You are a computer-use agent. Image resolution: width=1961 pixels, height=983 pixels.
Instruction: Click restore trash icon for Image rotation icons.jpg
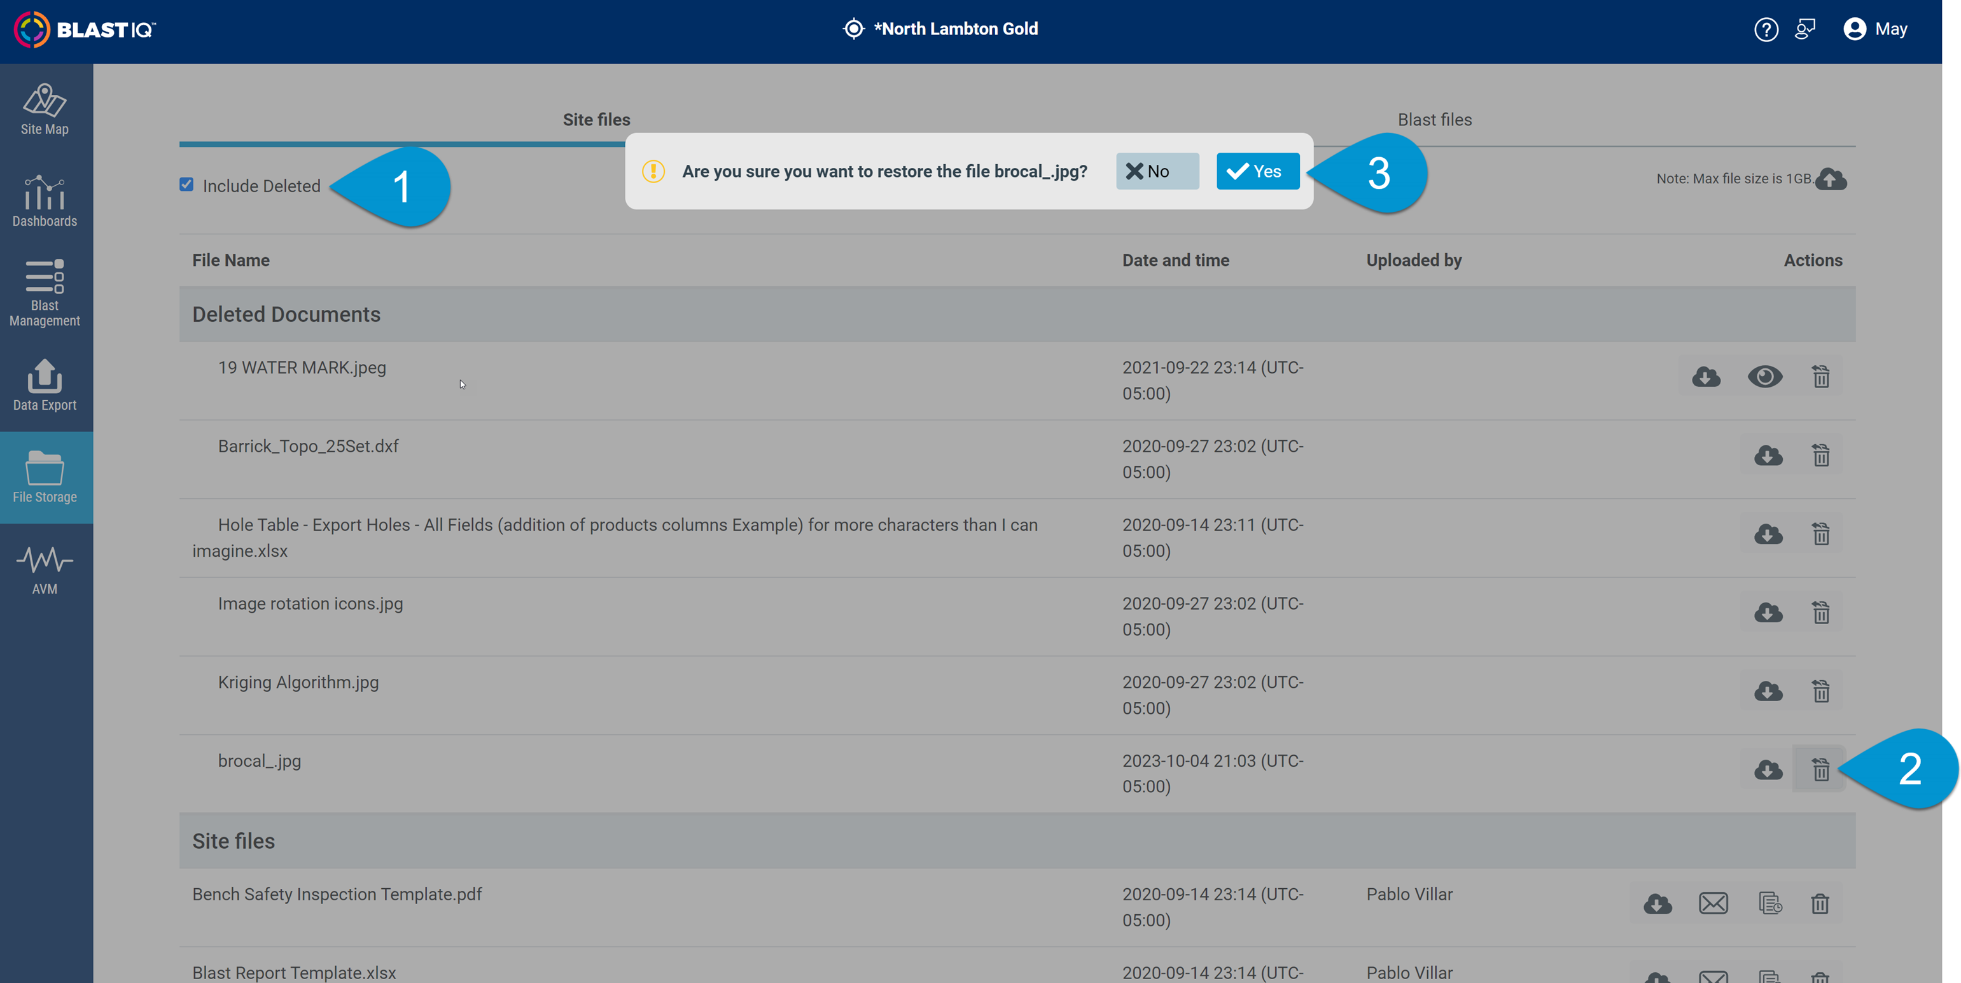(x=1820, y=612)
